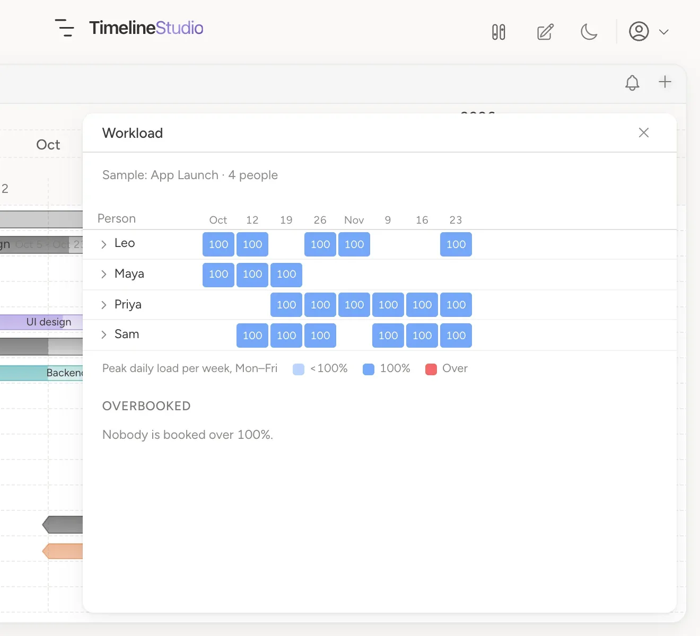Click the light blue under-100% legend swatch

(299, 369)
